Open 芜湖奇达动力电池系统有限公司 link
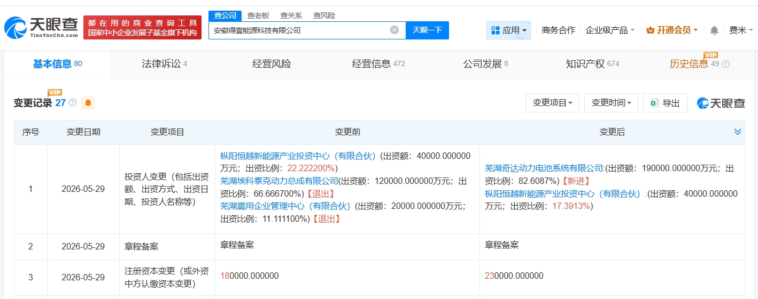Viewport: 758px width, 299px height. coord(544,168)
